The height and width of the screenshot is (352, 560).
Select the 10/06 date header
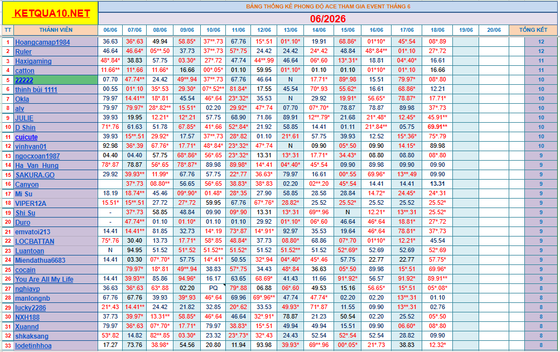[x=213, y=30]
